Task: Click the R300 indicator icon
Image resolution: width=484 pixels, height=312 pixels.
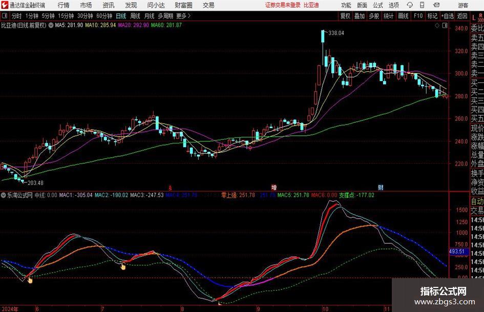Action: coord(480,17)
